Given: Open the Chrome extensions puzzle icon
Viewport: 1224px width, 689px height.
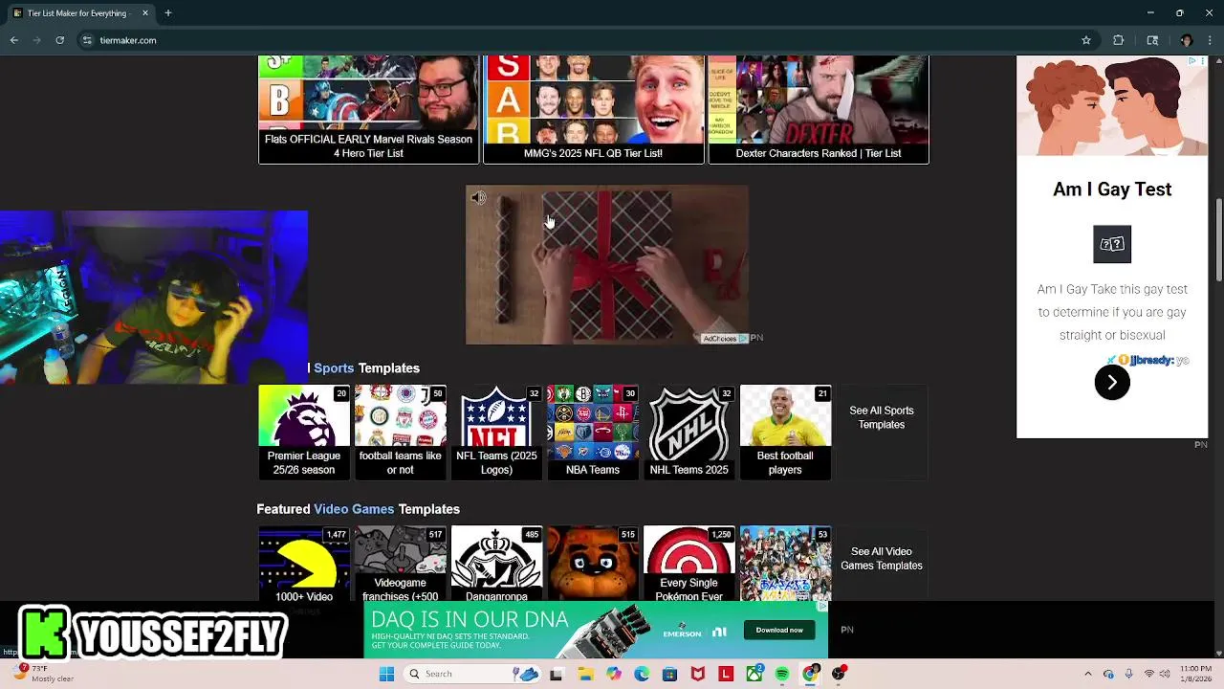Looking at the screenshot, I should (x=1119, y=40).
